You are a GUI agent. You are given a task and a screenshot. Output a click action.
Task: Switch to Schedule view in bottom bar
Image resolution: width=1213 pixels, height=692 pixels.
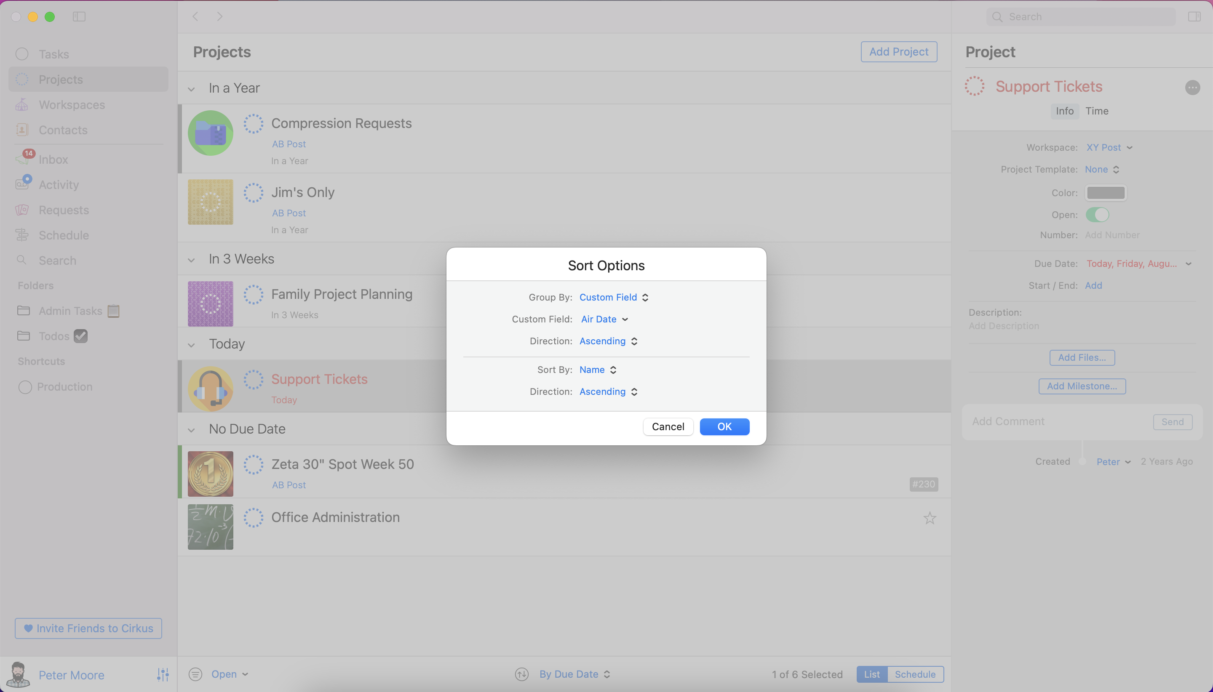(x=915, y=674)
